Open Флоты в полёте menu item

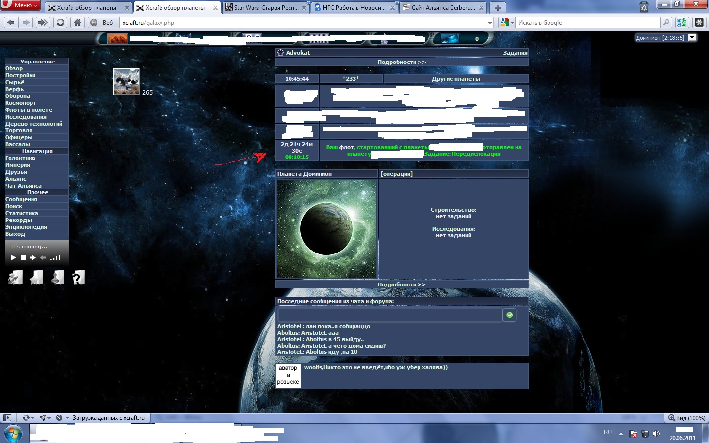[29, 110]
